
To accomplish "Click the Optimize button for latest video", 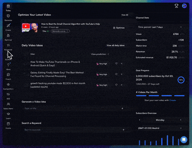I will (119, 28).
